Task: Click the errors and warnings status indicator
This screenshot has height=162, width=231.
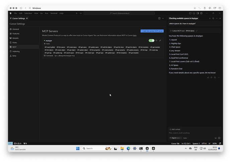Action: (17, 144)
